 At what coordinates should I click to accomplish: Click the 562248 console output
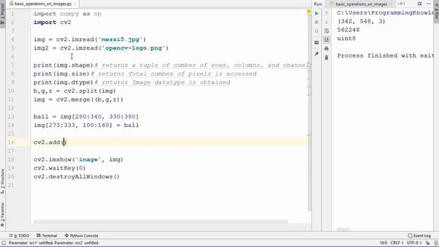point(348,30)
